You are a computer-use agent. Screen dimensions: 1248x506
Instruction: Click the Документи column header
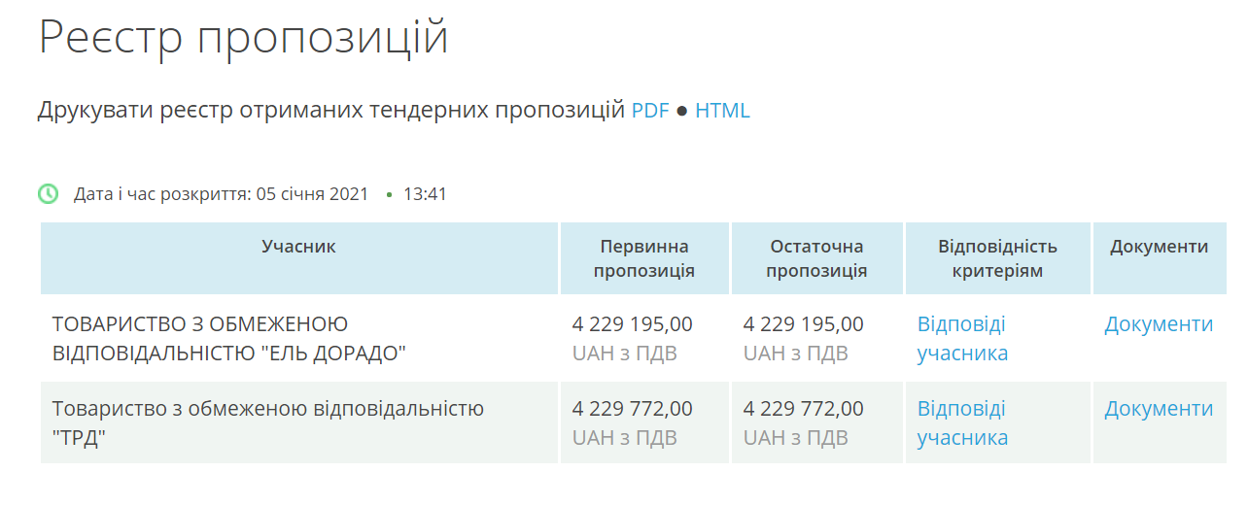pos(1160,247)
